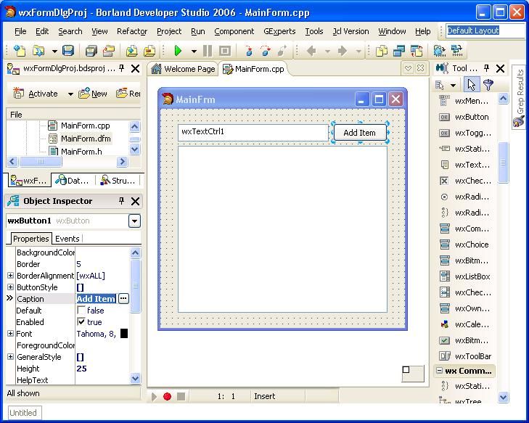The height and width of the screenshot is (423, 529).
Task: Select the arrow pointer tool in palette
Action: pos(472,85)
